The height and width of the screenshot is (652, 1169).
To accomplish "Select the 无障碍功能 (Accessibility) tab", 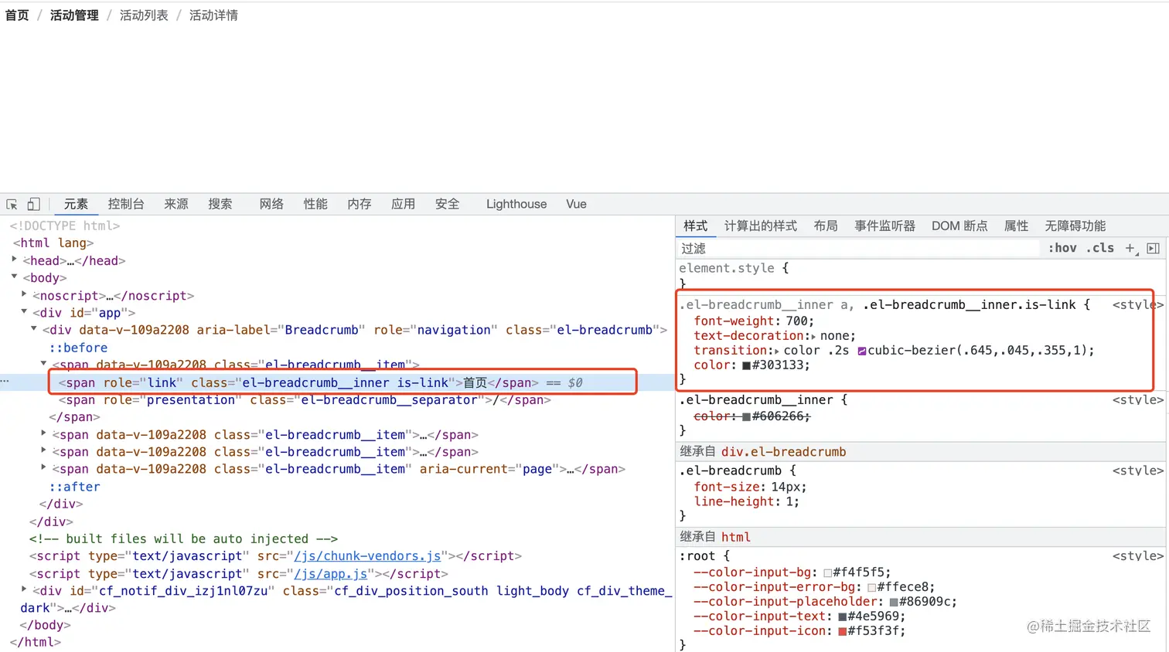I will click(x=1075, y=226).
